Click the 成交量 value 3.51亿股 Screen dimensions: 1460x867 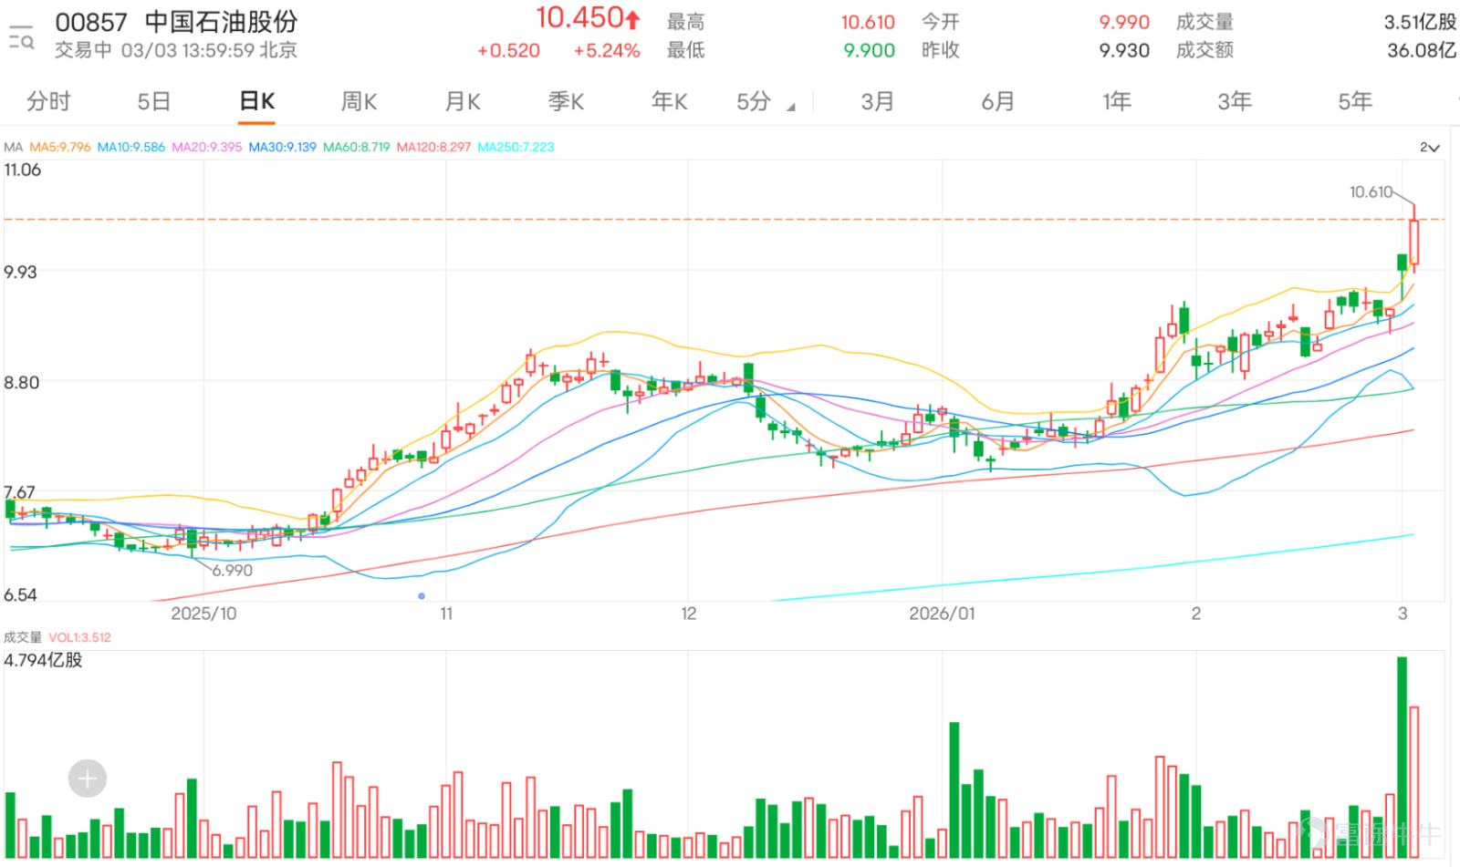click(x=1420, y=22)
